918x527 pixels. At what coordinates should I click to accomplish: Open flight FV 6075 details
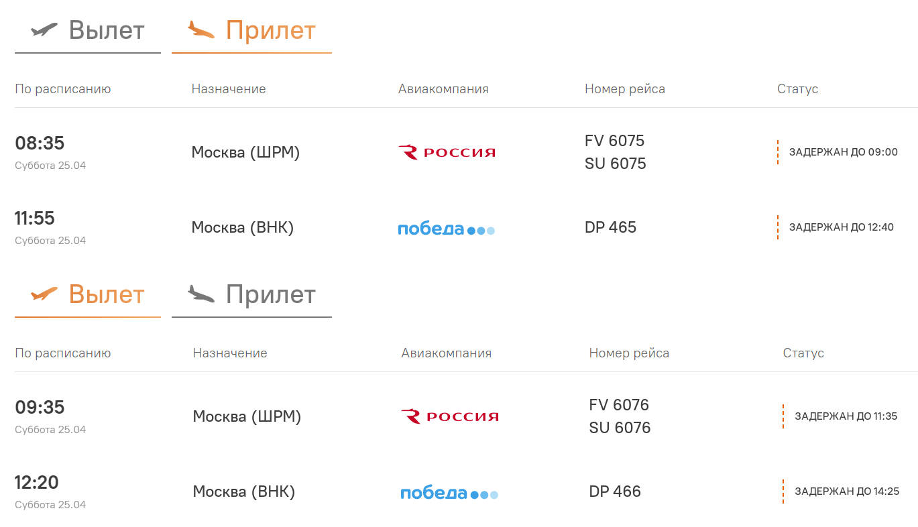coord(614,141)
